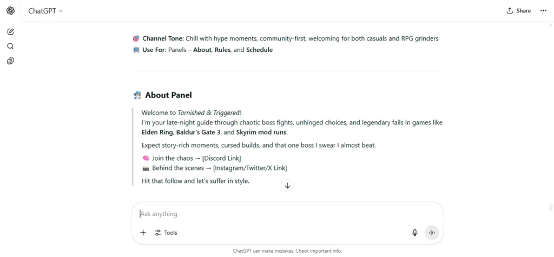The width and height of the screenshot is (554, 257).
Task: Click the Channel Tone label line
Action: tap(286, 38)
